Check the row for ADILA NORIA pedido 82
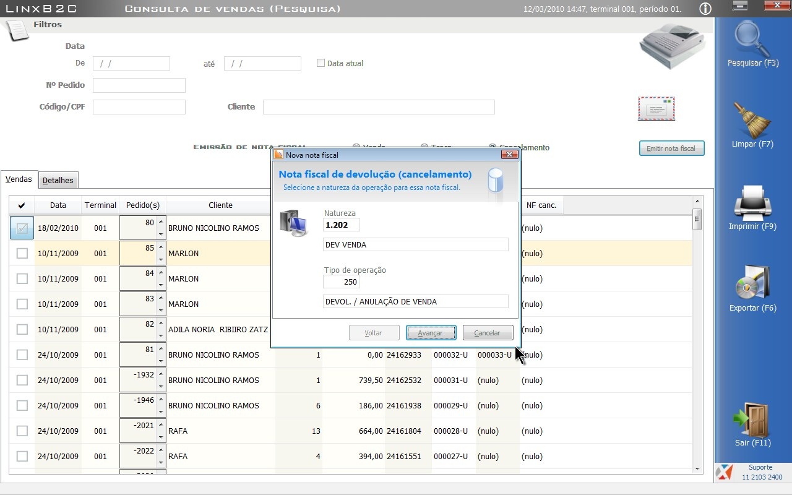Screen dimensions: 792x495 pos(22,329)
